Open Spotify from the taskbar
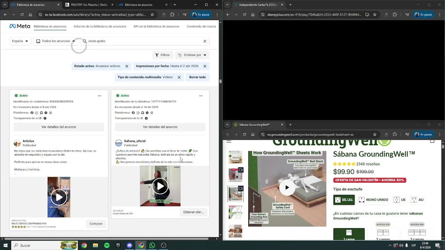Viewport: 445px width, 250px height. click(107, 245)
